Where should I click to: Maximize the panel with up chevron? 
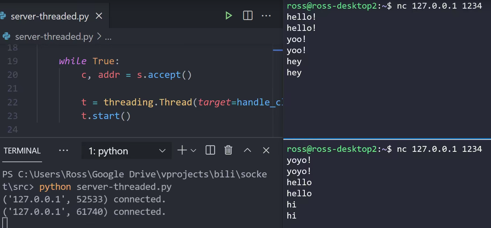(x=247, y=150)
